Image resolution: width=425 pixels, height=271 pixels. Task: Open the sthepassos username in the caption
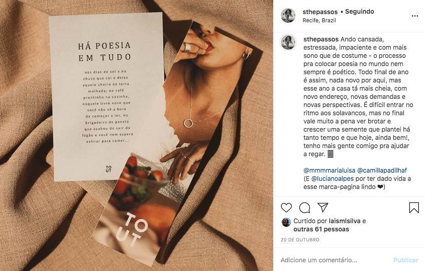pyautogui.click(x=321, y=39)
